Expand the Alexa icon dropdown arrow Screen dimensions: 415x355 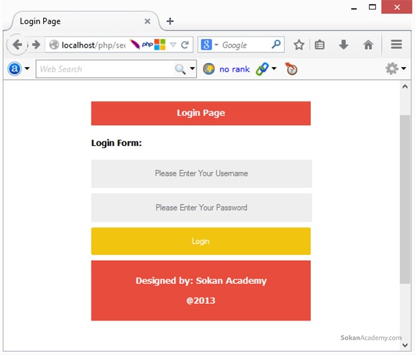[27, 68]
